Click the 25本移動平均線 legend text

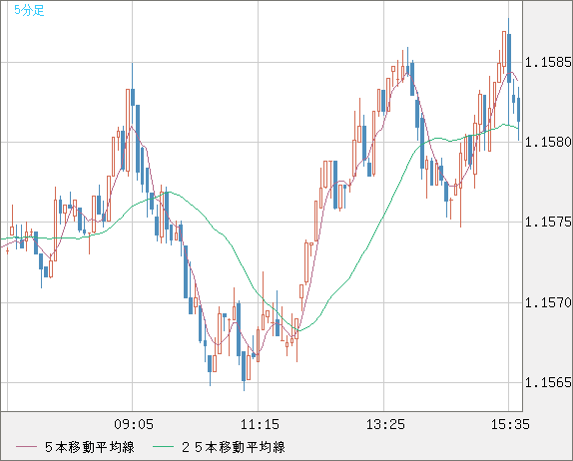pos(234,447)
